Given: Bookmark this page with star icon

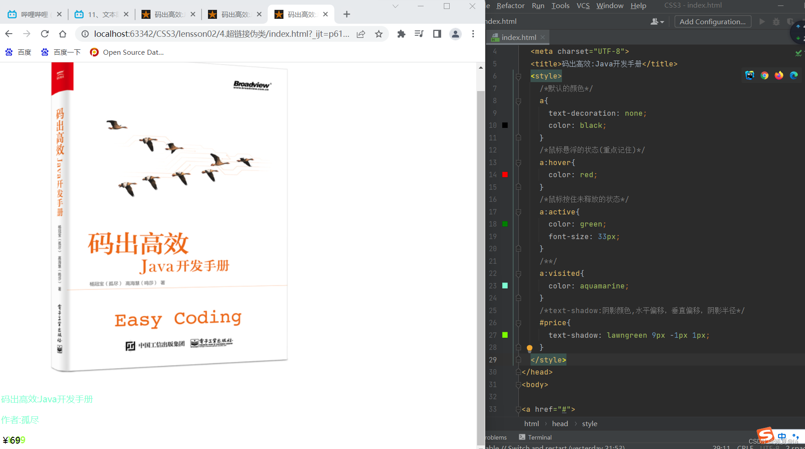Looking at the screenshot, I should click(x=379, y=34).
